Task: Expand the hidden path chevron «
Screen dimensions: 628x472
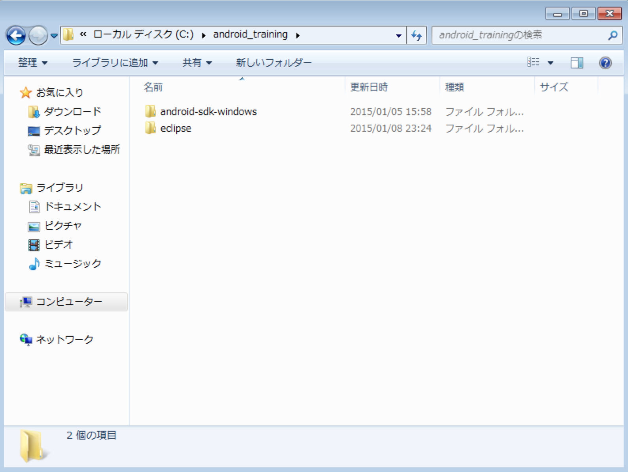Action: click(x=83, y=34)
